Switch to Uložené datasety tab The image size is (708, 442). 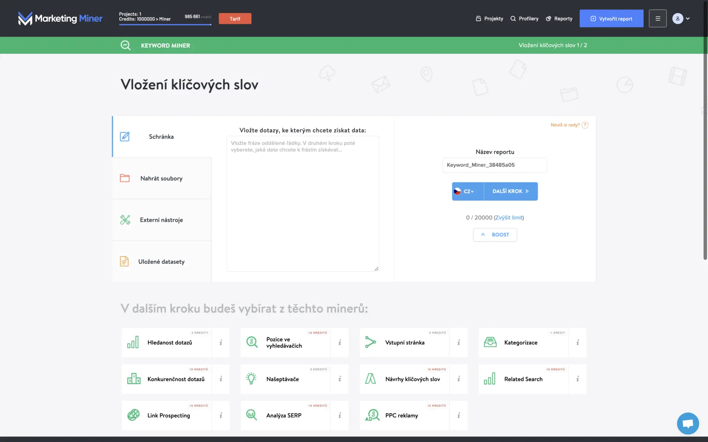[x=162, y=262]
